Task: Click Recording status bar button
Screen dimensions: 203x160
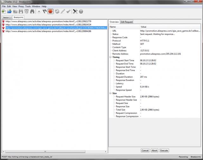Action: [x=183, y=157]
